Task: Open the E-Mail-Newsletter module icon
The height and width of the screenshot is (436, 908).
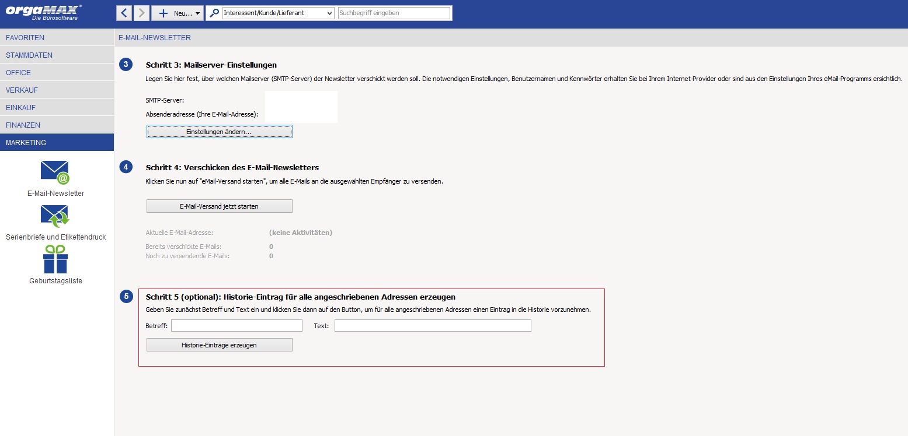Action: click(x=55, y=173)
